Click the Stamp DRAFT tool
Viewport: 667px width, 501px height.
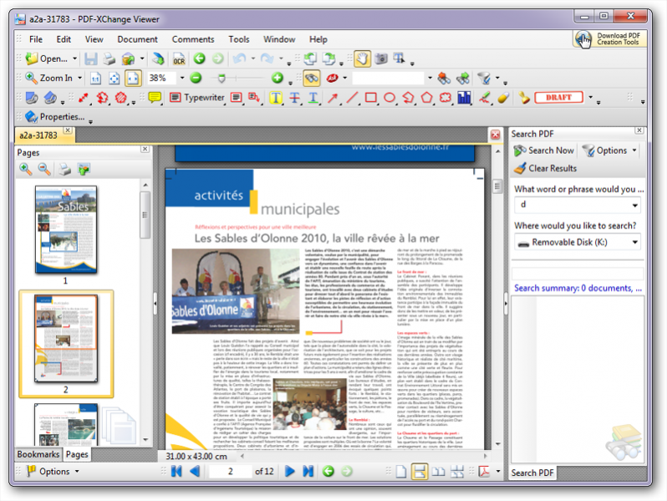click(x=558, y=98)
